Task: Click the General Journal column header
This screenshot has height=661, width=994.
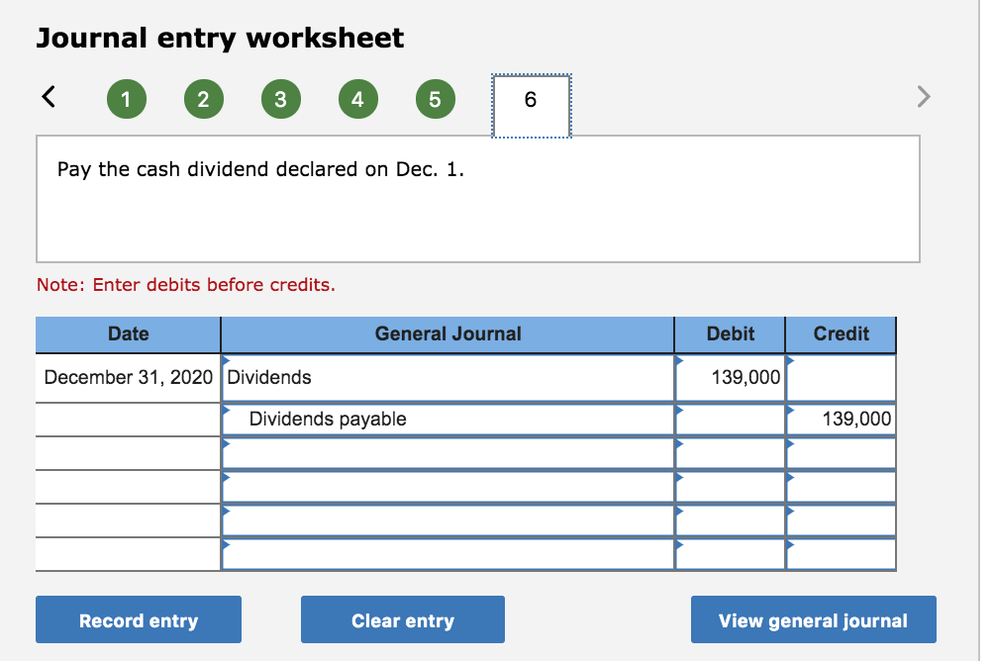Action: pyautogui.click(x=447, y=334)
